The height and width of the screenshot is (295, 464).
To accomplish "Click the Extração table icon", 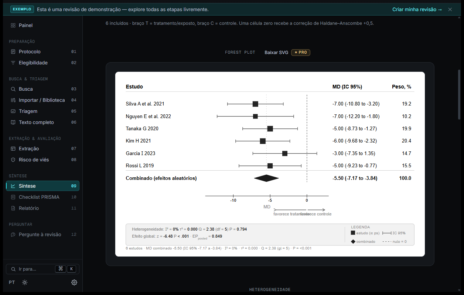I will 13,149.
